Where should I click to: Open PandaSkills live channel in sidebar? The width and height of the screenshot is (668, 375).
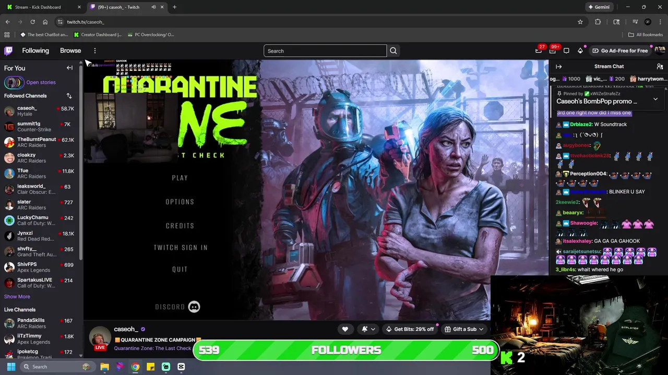[x=40, y=323]
